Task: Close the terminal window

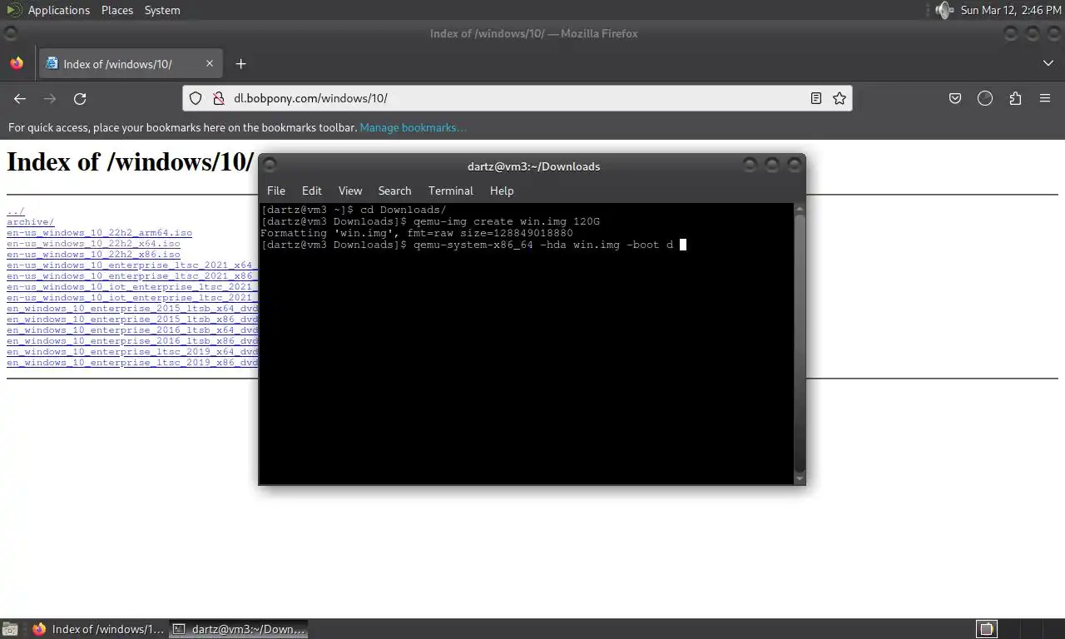Action: [x=794, y=165]
